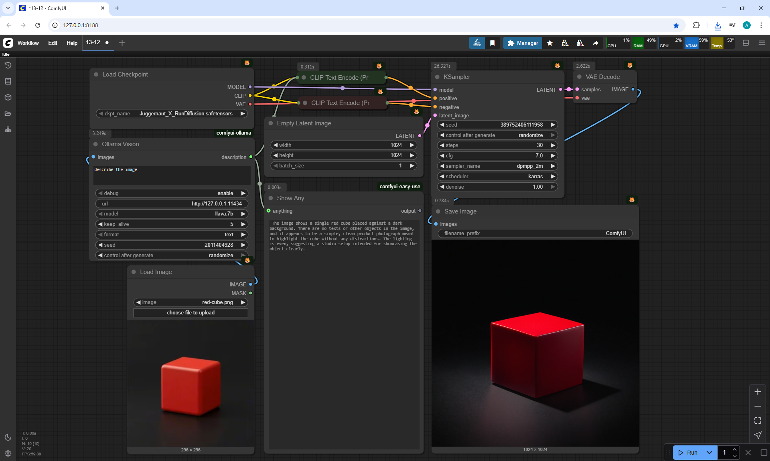Open the workflows folder sidebar icon
The height and width of the screenshot is (461, 770).
(x=8, y=113)
